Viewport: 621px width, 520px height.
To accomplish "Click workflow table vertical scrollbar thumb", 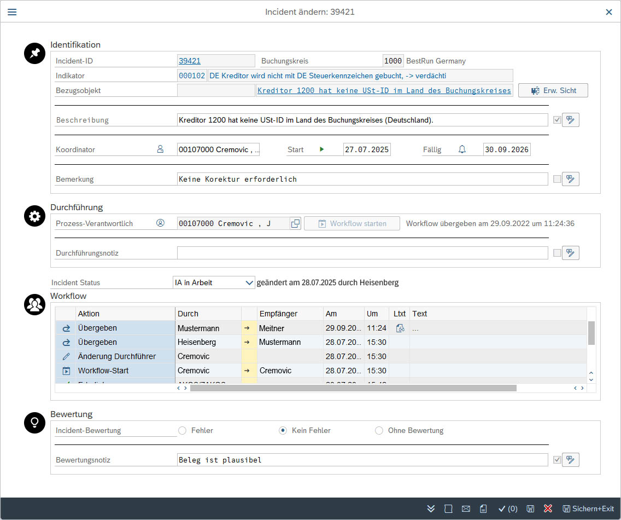I will [x=591, y=333].
